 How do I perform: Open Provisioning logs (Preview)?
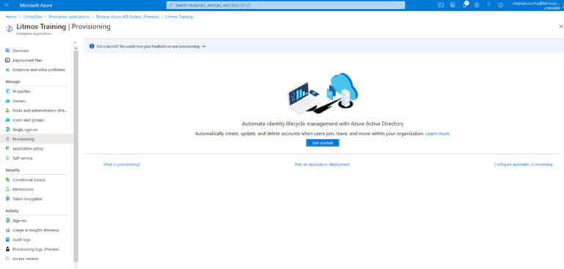[x=37, y=249]
